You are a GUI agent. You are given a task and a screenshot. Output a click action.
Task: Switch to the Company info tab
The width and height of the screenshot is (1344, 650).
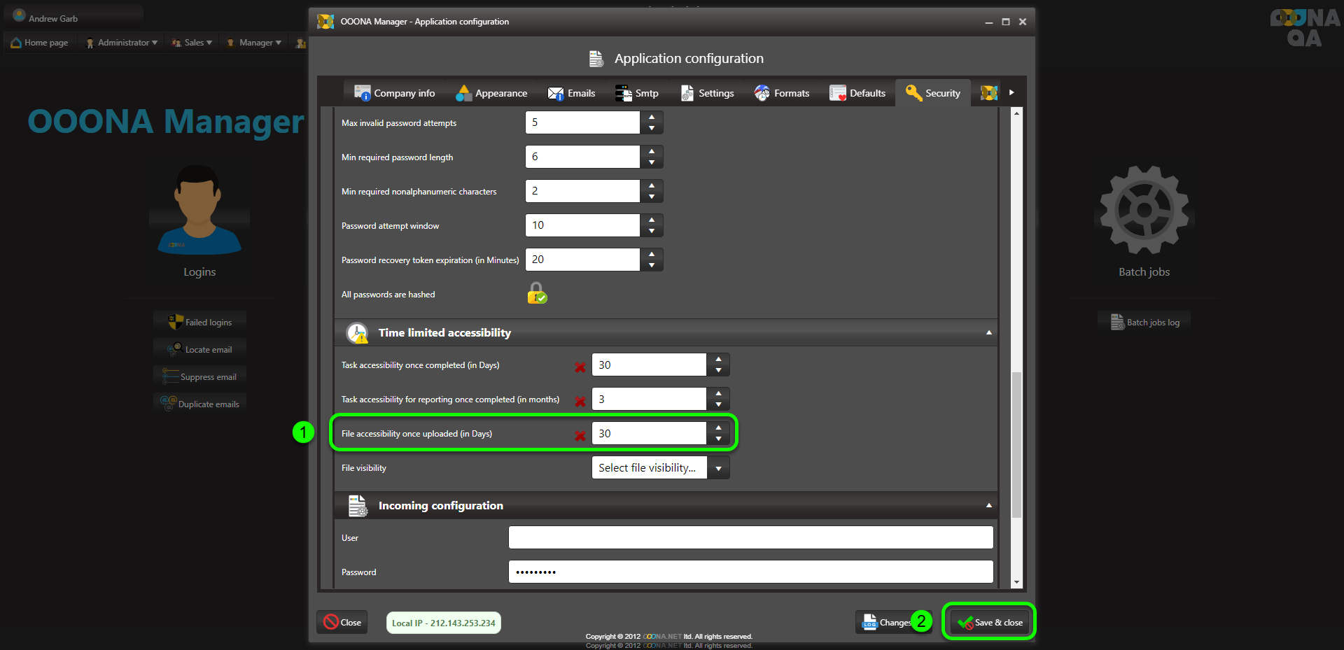pyautogui.click(x=395, y=93)
